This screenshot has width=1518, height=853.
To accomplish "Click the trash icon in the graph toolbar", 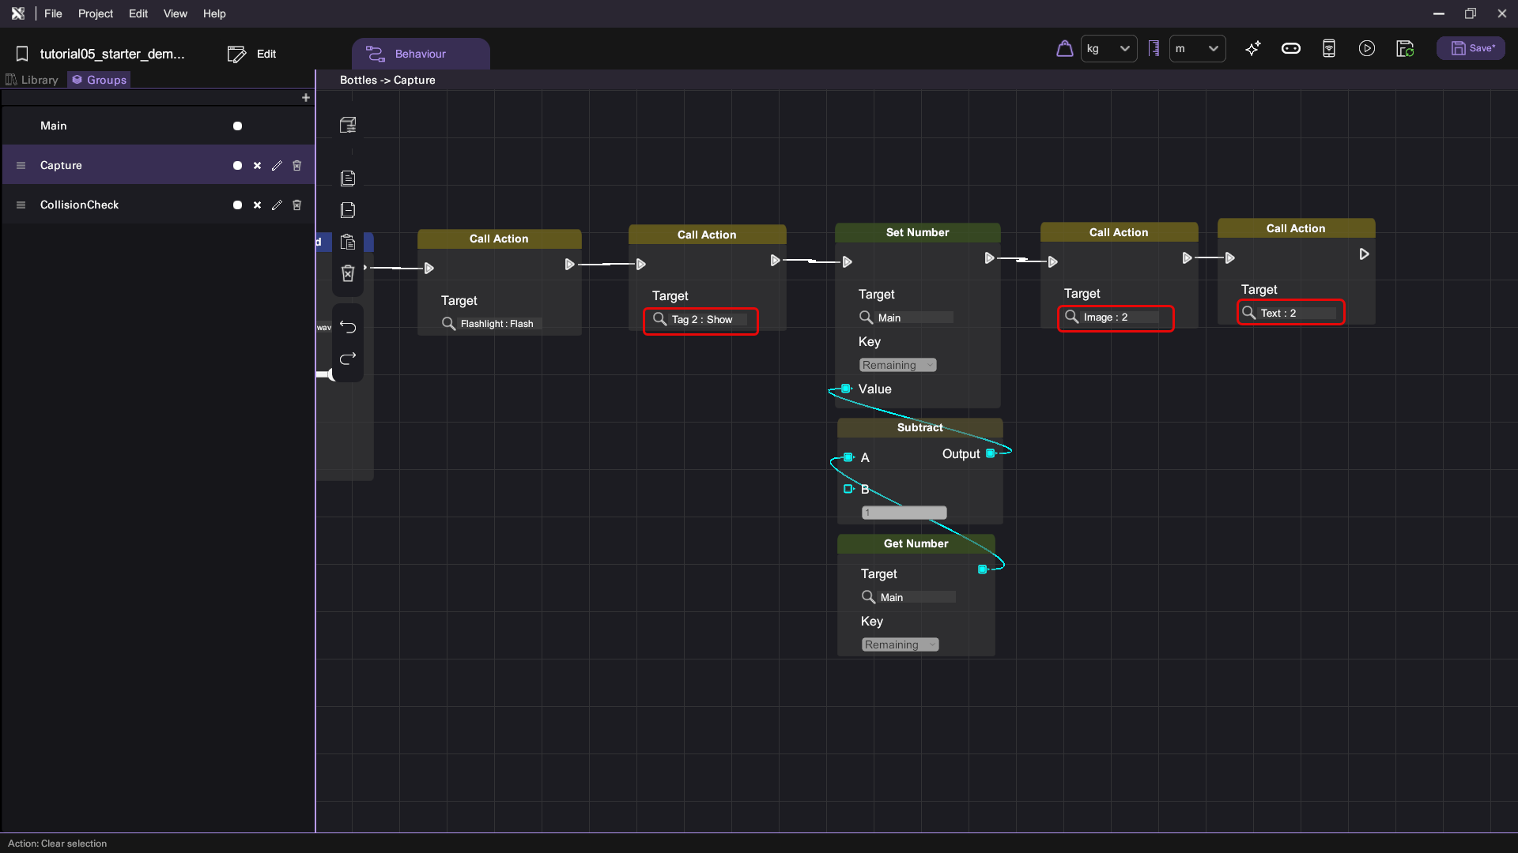I will (x=348, y=273).
